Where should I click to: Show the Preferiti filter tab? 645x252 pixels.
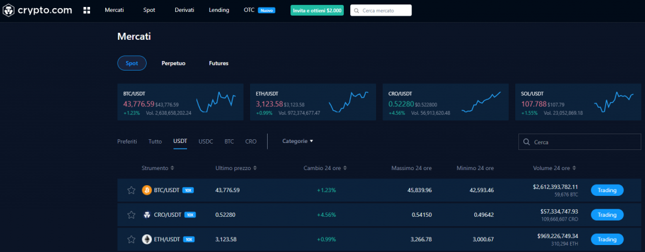pyautogui.click(x=127, y=141)
